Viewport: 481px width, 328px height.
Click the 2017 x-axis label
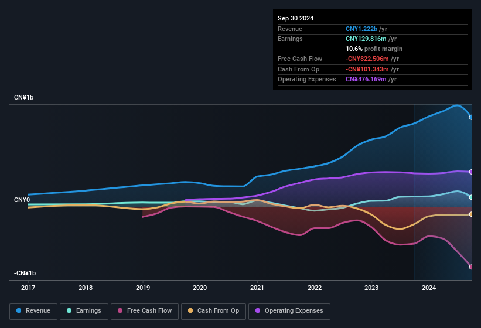(x=28, y=288)
